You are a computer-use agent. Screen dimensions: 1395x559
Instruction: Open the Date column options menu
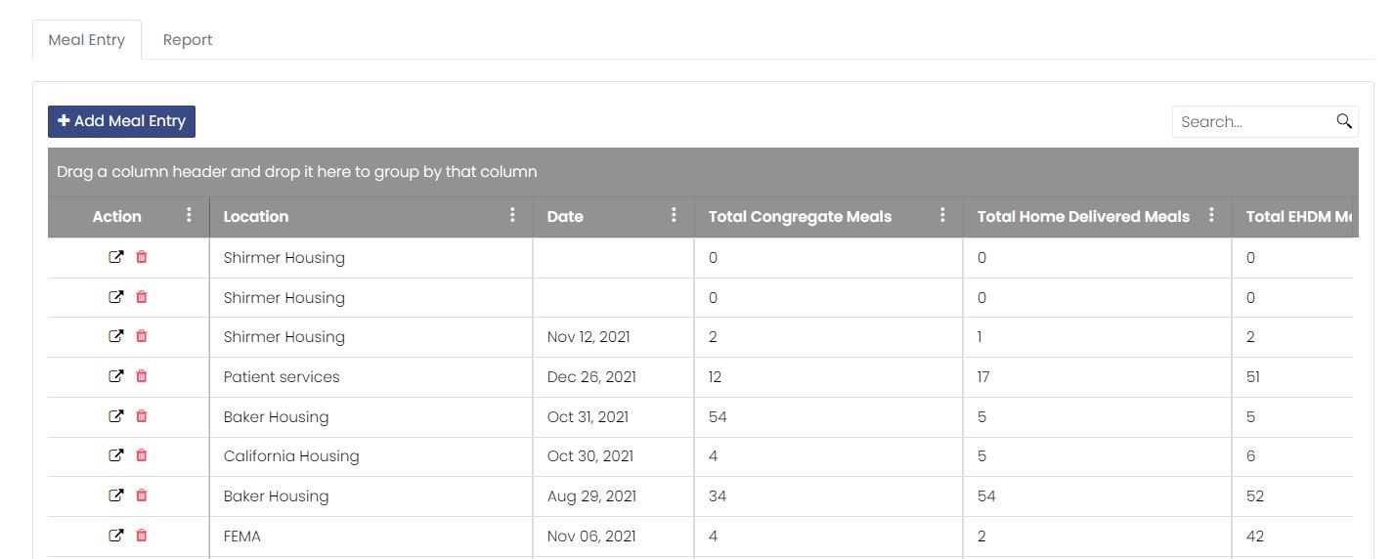click(x=674, y=215)
